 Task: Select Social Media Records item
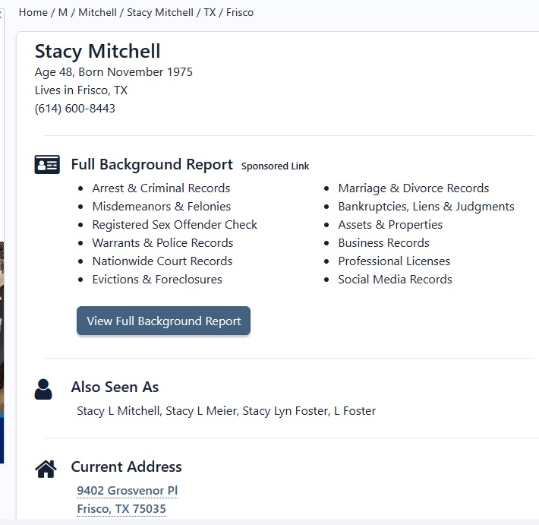pyautogui.click(x=395, y=280)
